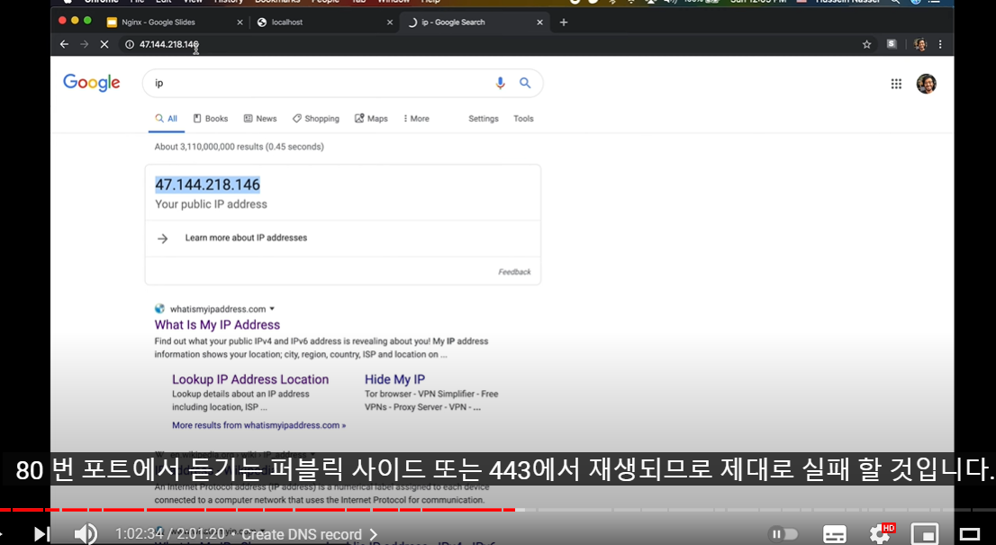Open video settings gear with HD badge
Image resolution: width=996 pixels, height=545 pixels.
881,533
